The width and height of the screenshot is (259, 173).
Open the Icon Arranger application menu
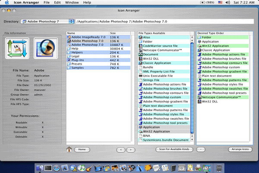(x=26, y=3)
